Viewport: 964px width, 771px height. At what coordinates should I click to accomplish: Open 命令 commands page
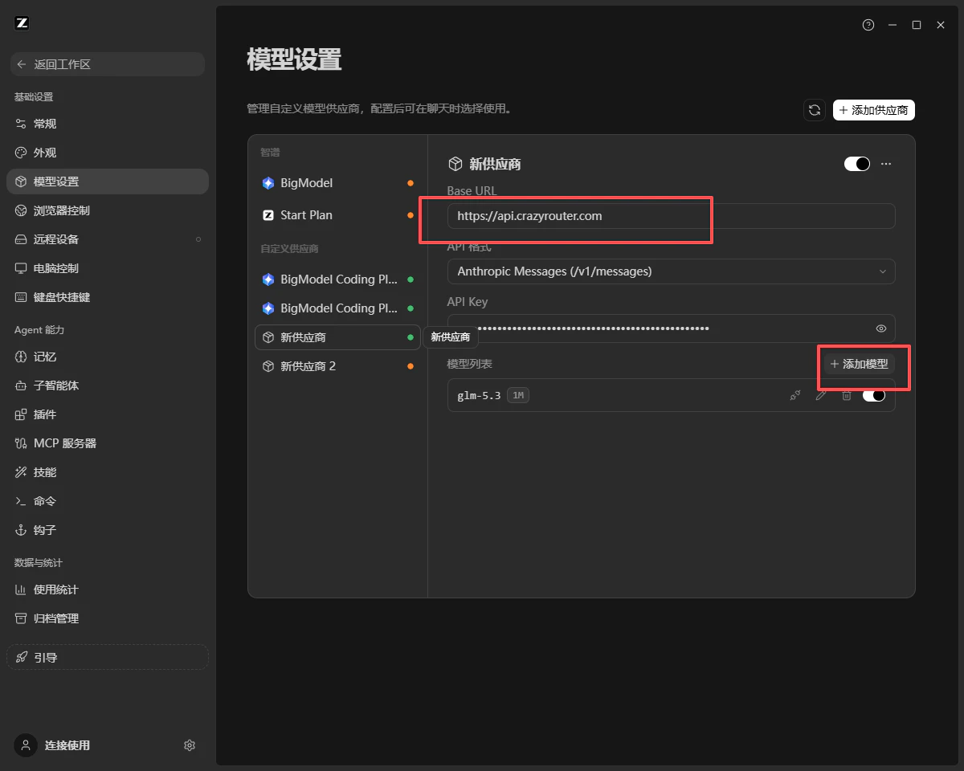pyautogui.click(x=107, y=501)
